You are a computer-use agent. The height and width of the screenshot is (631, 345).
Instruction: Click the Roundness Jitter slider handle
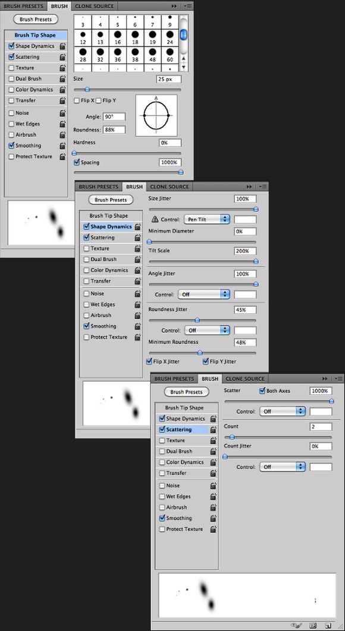[x=197, y=320]
